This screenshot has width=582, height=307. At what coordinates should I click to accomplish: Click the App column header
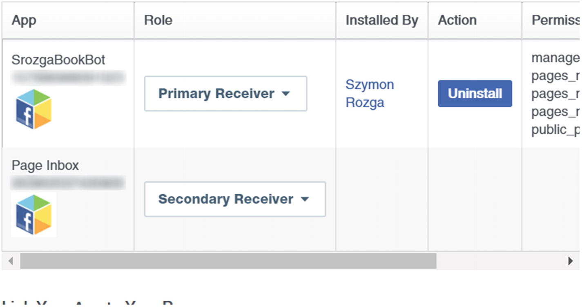click(24, 20)
